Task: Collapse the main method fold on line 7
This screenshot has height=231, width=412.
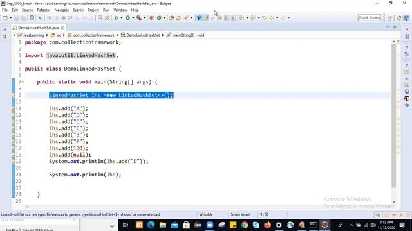Action: (x=23, y=81)
